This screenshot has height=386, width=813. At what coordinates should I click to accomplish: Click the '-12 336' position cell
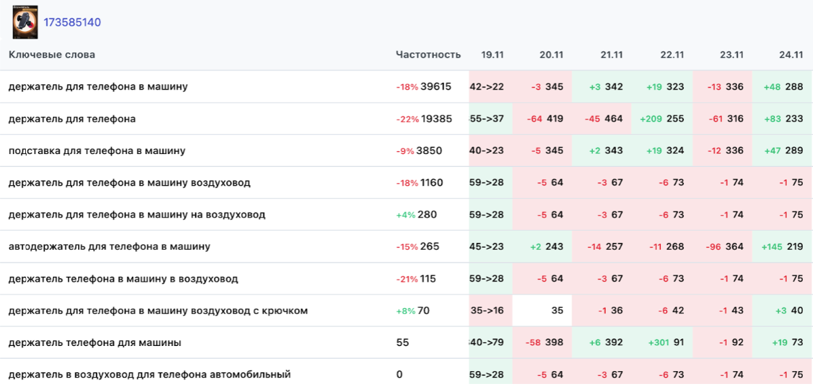click(x=722, y=151)
